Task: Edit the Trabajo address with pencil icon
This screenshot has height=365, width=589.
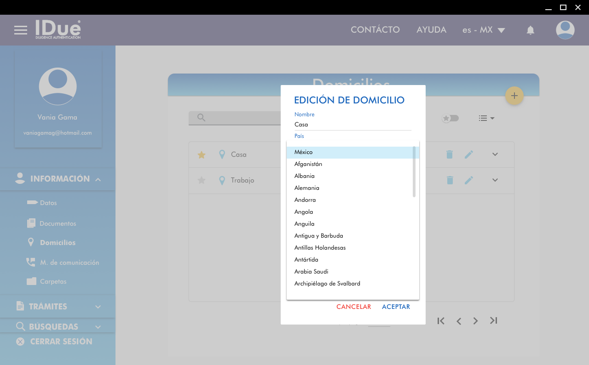Action: (468, 180)
